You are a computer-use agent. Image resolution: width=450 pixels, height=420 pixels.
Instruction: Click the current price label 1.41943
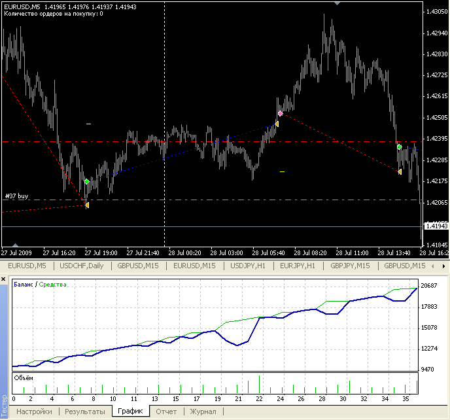[435, 226]
